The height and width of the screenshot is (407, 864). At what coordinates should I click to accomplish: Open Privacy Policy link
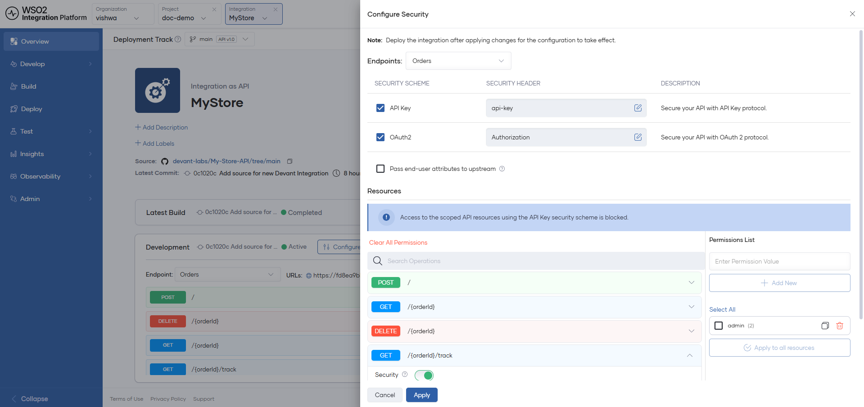pos(168,399)
